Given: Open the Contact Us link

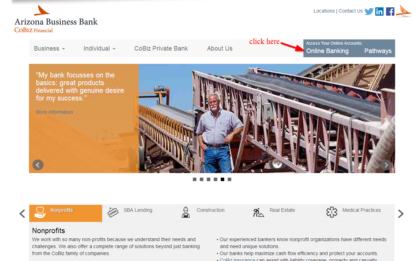Looking at the screenshot, I should 350,11.
